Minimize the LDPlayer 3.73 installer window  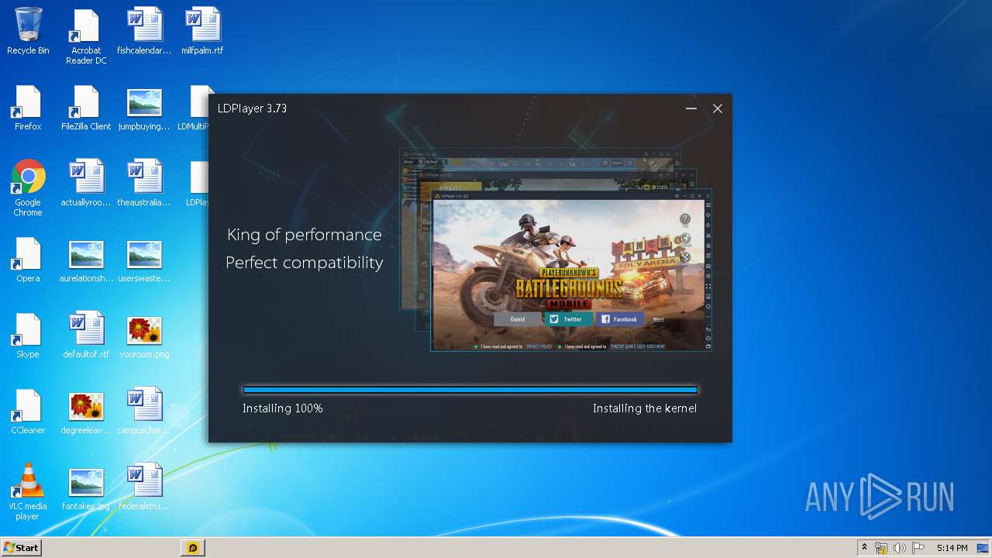[691, 108]
